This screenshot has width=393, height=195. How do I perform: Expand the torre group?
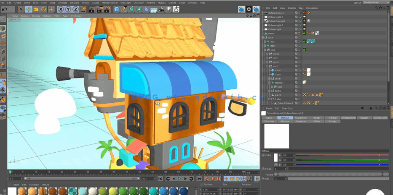[267, 58]
